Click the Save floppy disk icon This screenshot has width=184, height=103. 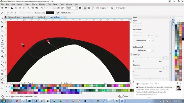12,8
